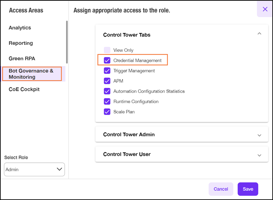Expand the Control Tower Admin section
Screen dimensions: 273x200
[x=182, y=134]
